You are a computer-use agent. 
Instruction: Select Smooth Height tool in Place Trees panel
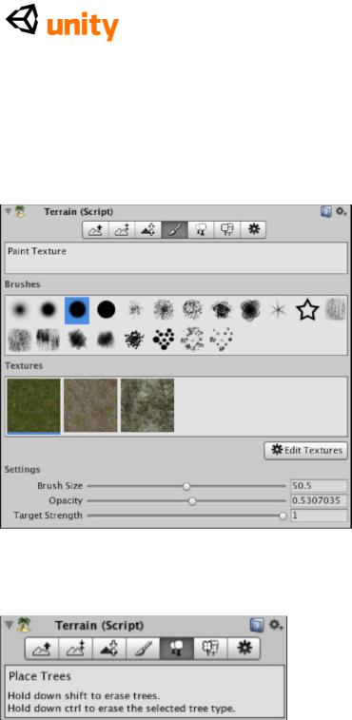tap(108, 649)
